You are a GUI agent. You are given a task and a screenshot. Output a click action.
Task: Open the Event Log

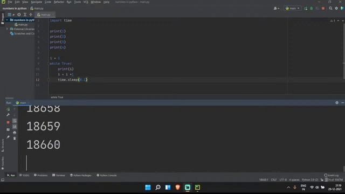tap(332, 175)
